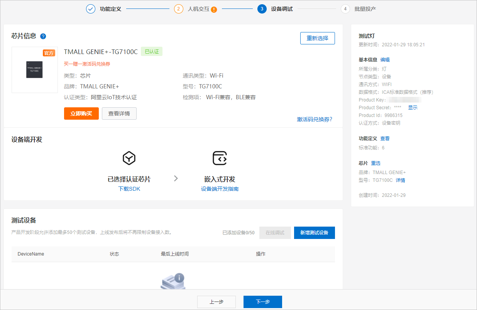This screenshot has height=310, width=477.
Task: Click 查看详情 button
Action: tap(119, 113)
